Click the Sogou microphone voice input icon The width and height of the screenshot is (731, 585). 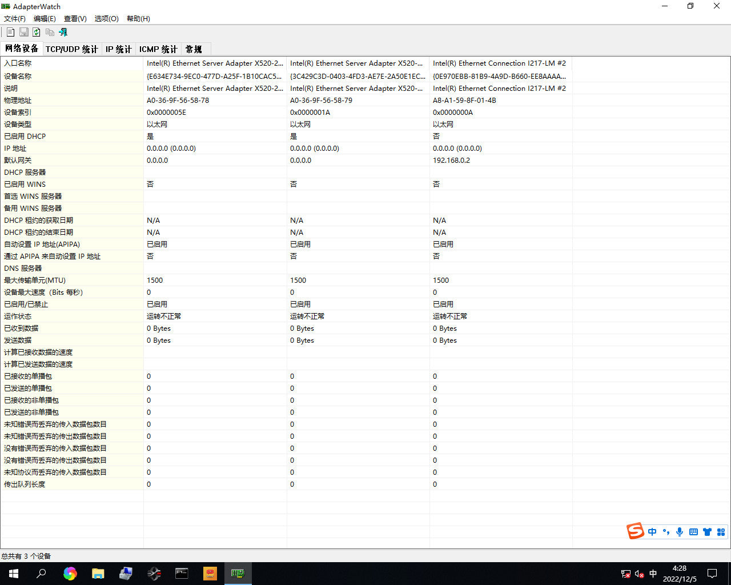[x=680, y=532]
